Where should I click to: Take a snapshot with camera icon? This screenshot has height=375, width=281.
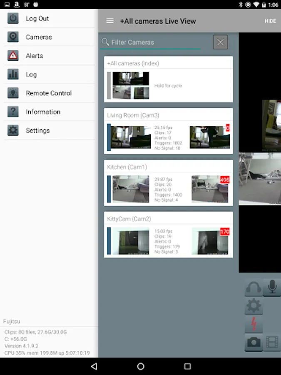(254, 342)
